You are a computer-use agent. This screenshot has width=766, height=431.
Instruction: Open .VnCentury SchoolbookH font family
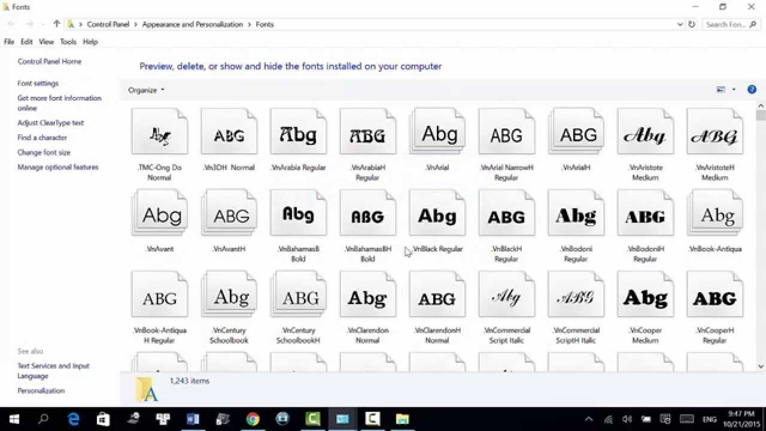pyautogui.click(x=298, y=307)
